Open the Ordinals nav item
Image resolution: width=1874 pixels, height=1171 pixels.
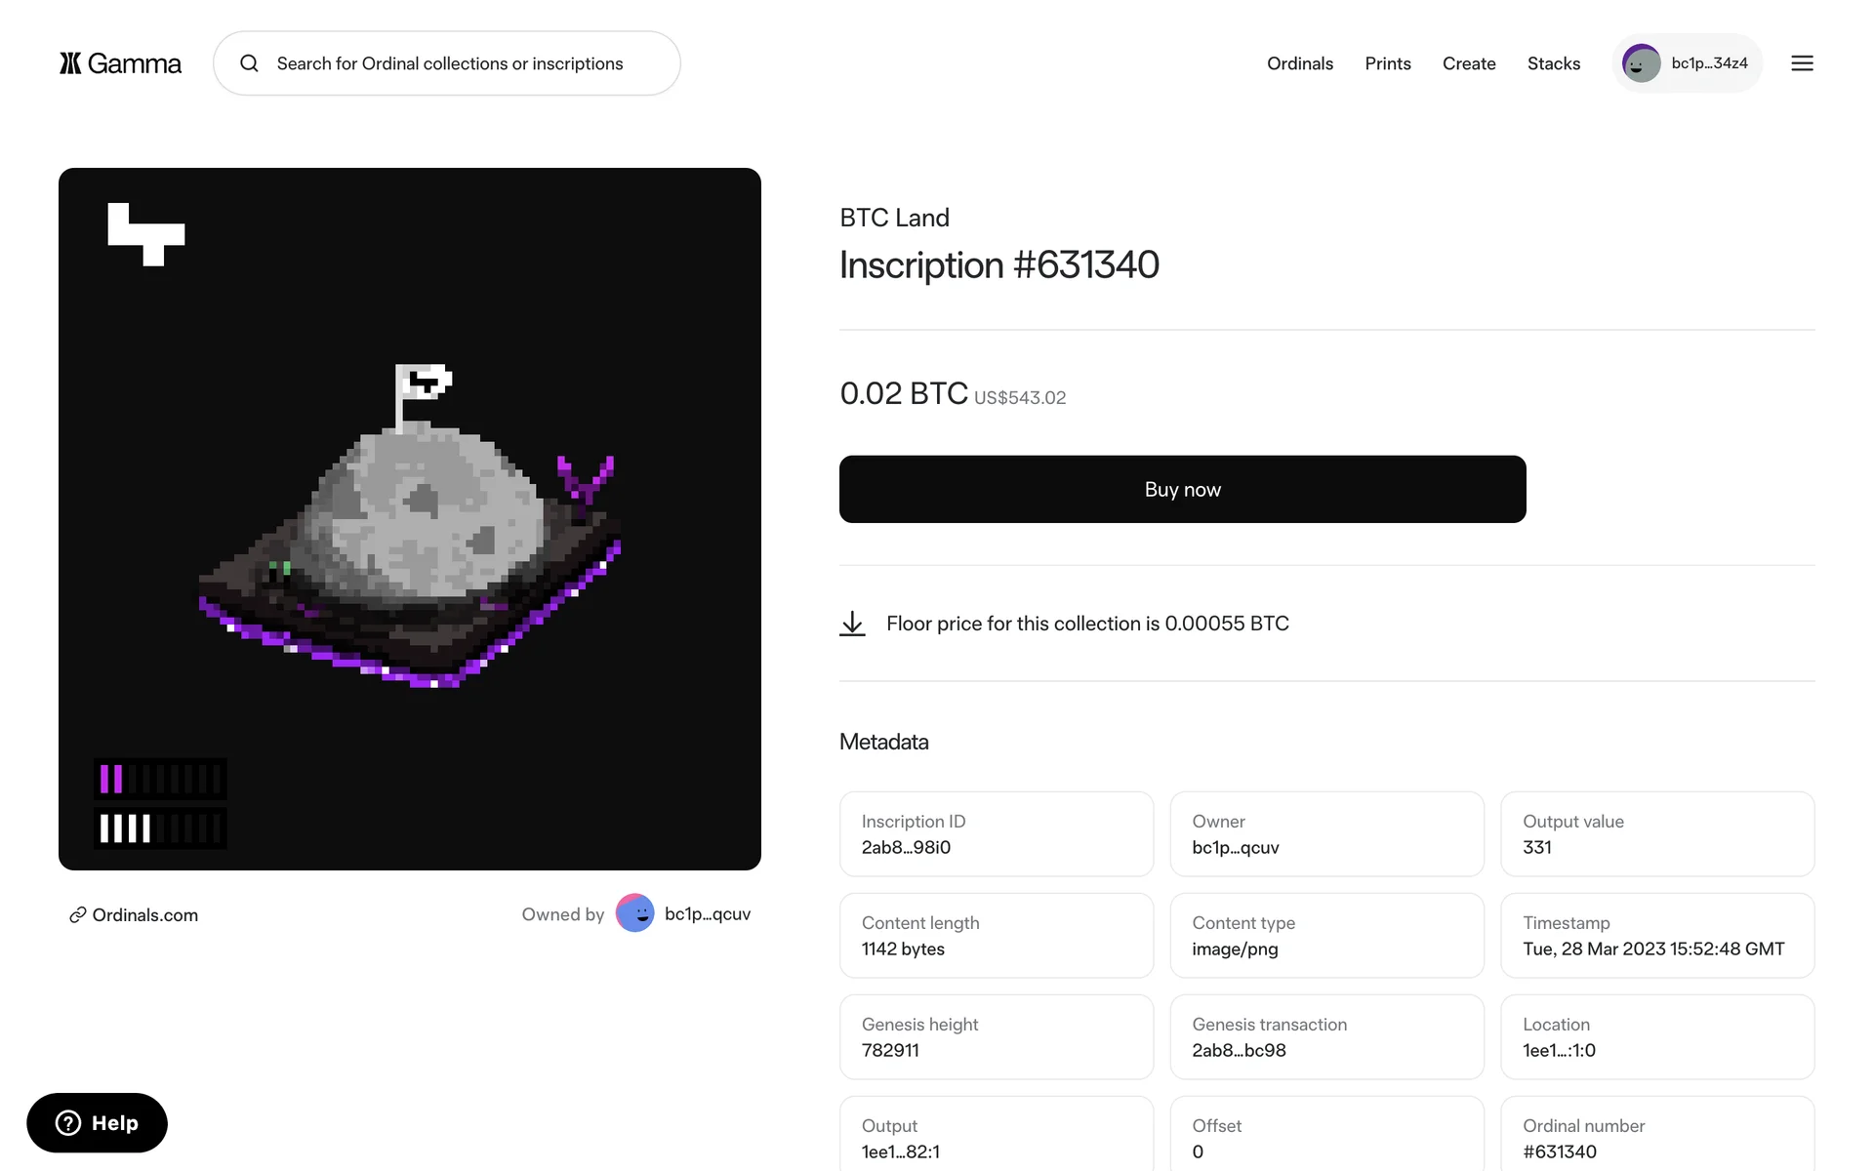(x=1299, y=63)
